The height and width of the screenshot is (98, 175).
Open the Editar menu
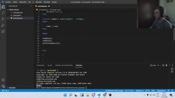click(15, 2)
